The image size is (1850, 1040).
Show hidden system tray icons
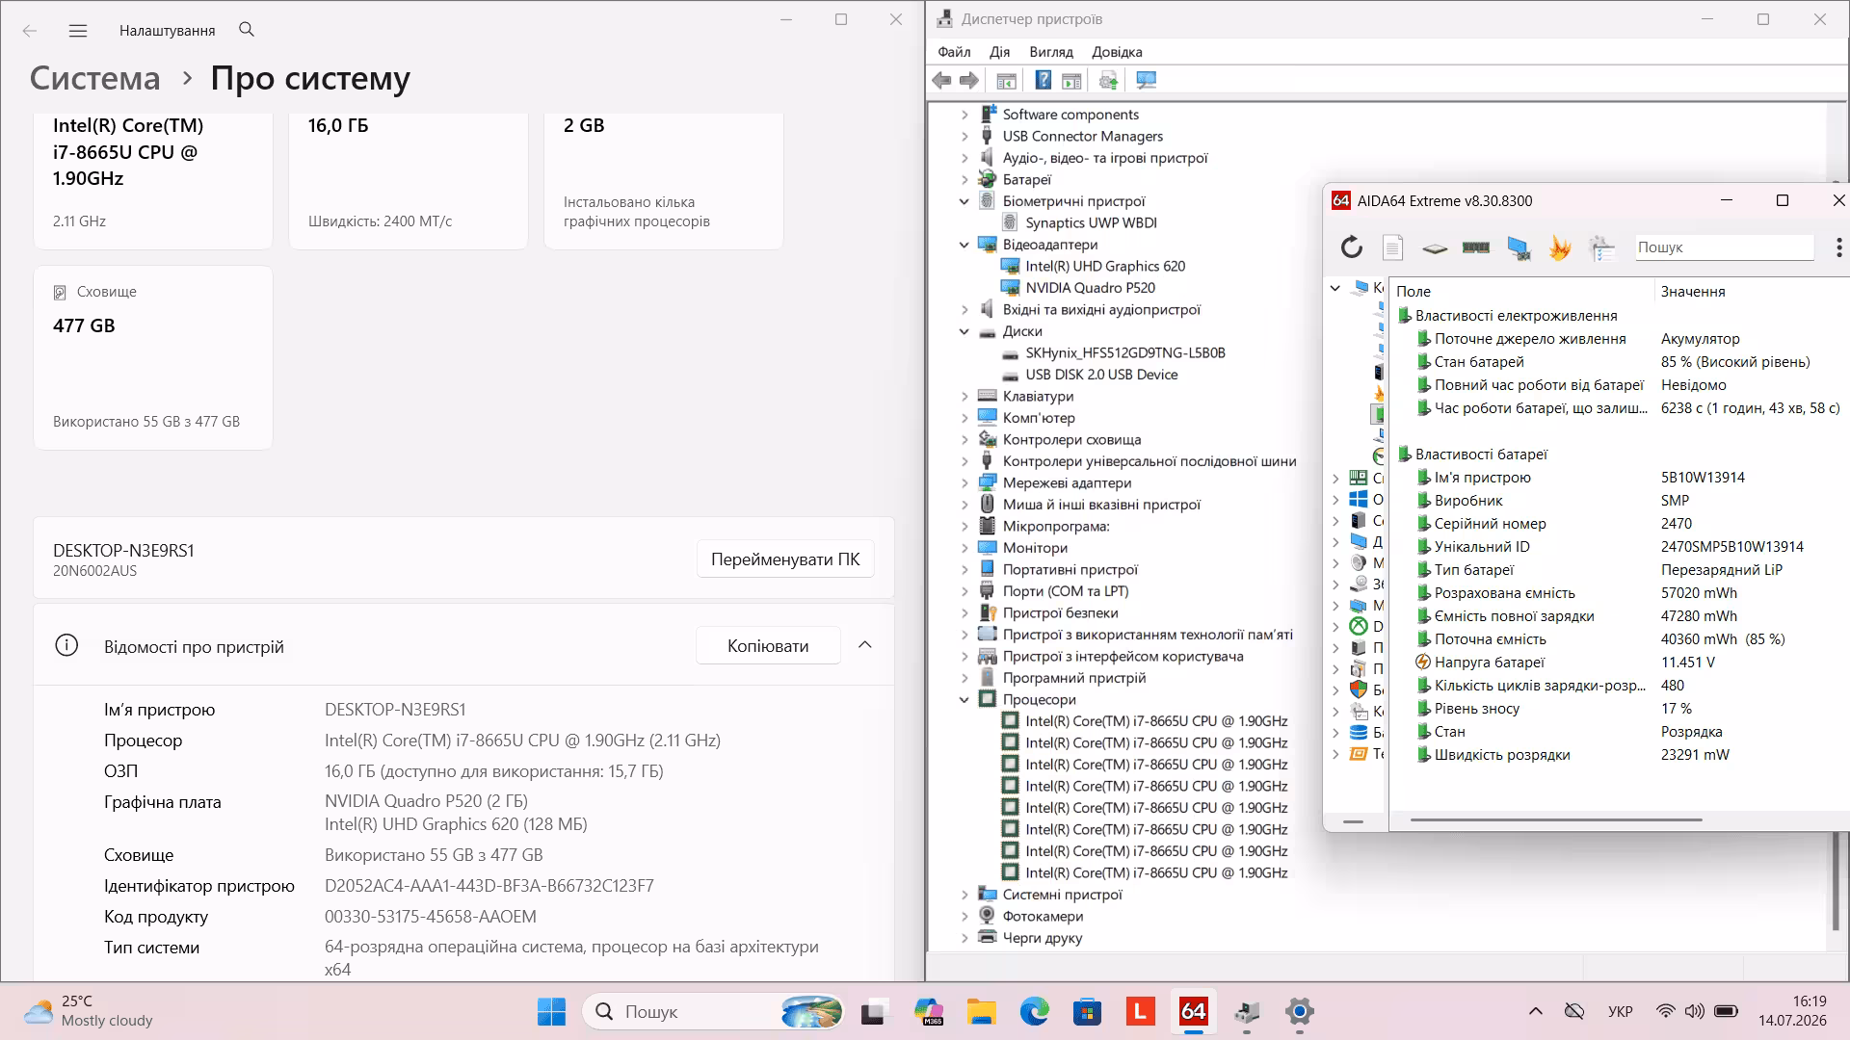pyautogui.click(x=1536, y=1012)
